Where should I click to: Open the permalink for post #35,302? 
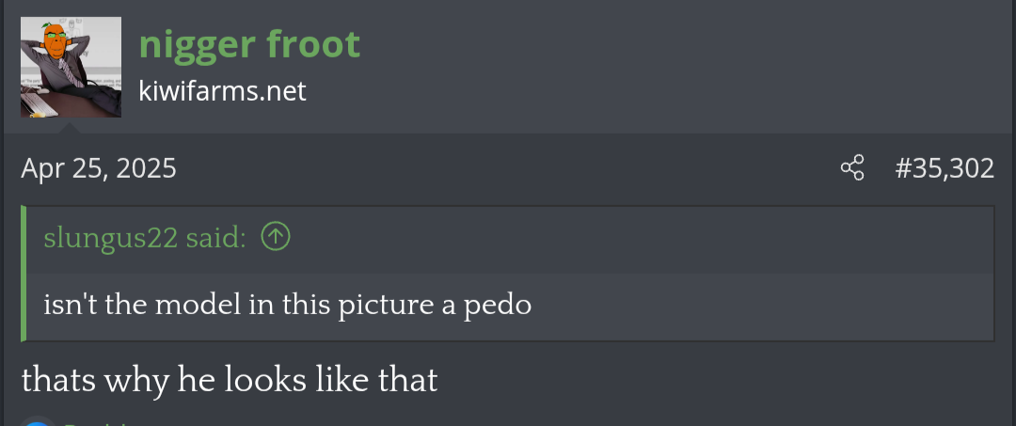(x=945, y=168)
